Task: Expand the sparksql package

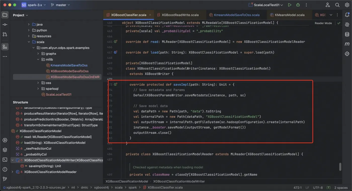Action: tap(38, 89)
